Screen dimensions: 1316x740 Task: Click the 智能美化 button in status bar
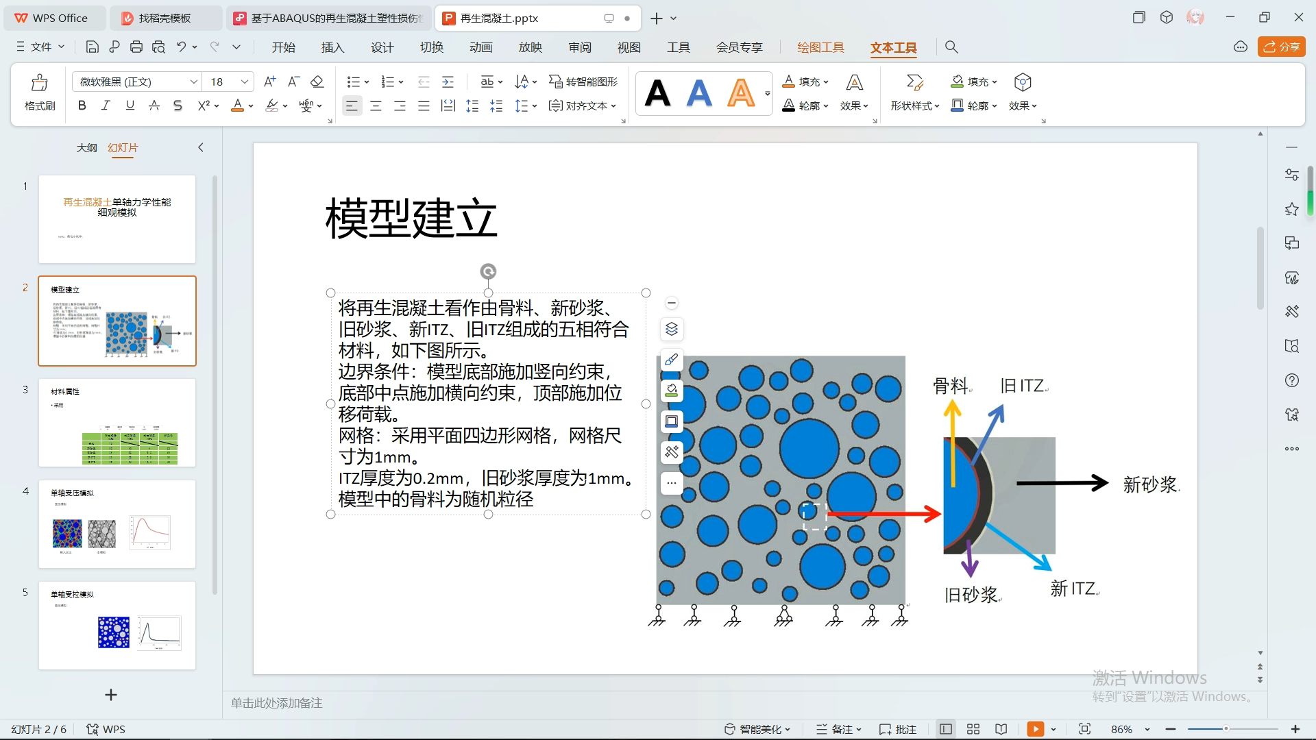pyautogui.click(x=757, y=729)
